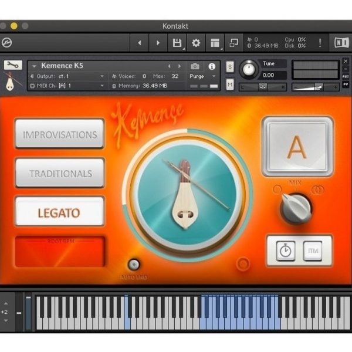352x352 pixels.
Task: Click the central kemence instrument dial
Action: pyautogui.click(x=187, y=195)
